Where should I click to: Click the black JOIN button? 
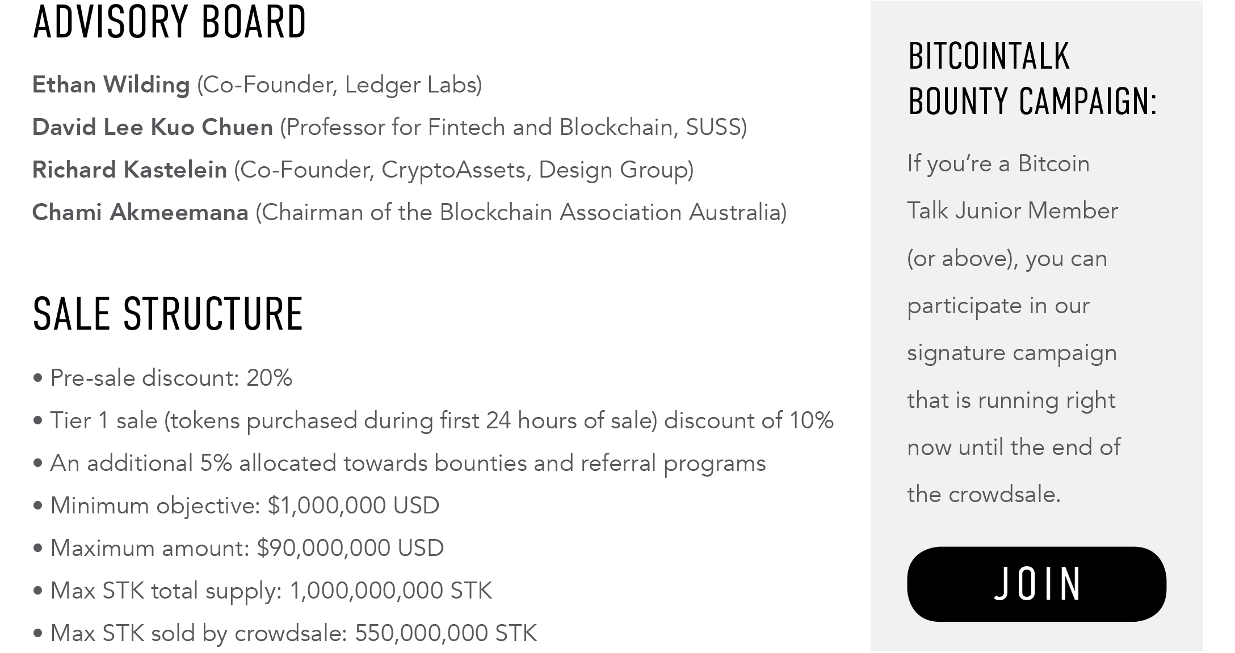tap(1036, 584)
